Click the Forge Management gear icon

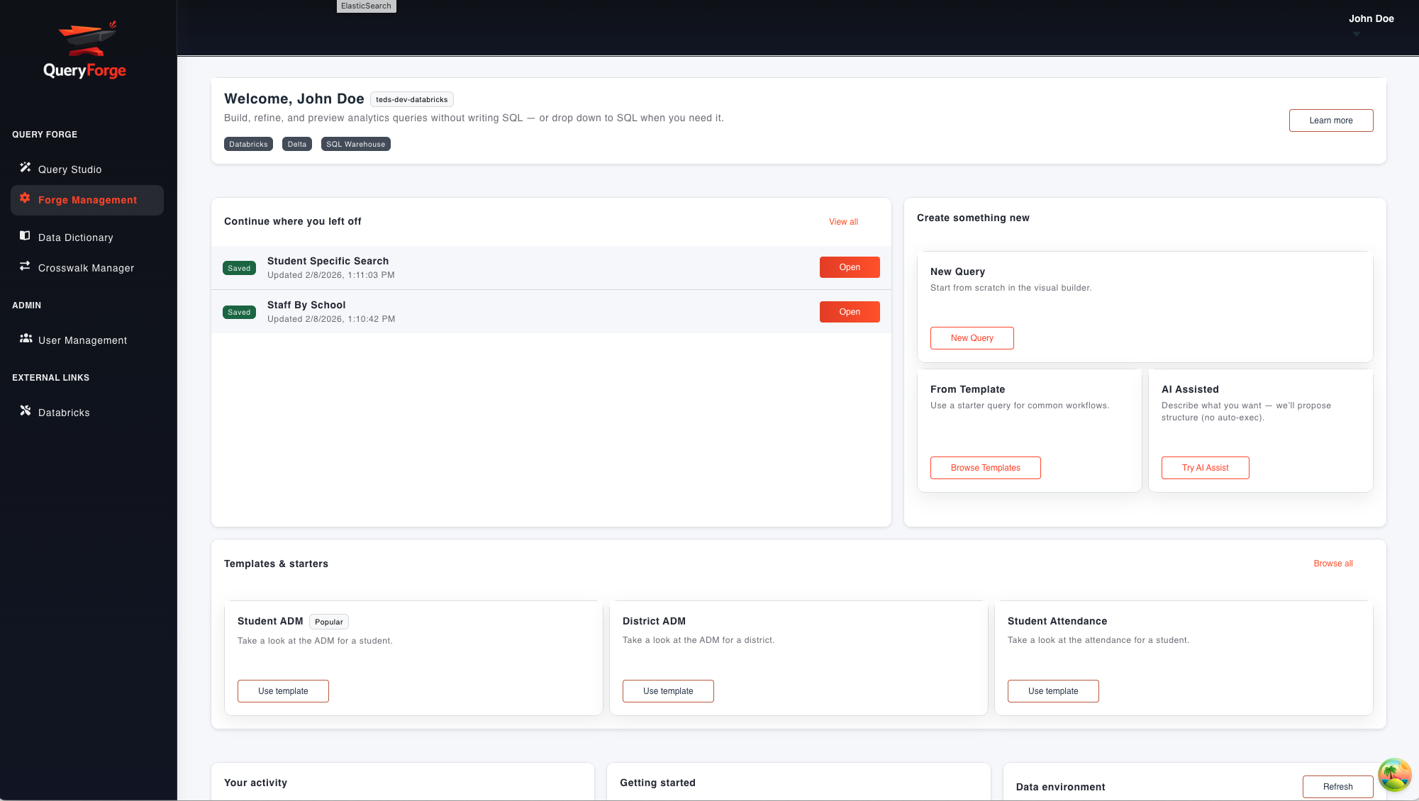[x=26, y=199]
